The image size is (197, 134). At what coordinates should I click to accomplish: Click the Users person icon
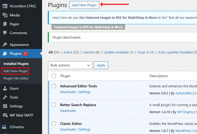pos(5,88)
